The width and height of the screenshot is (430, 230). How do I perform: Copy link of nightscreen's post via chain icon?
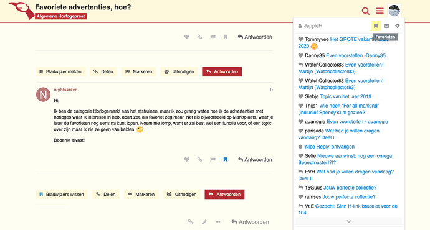click(x=199, y=159)
